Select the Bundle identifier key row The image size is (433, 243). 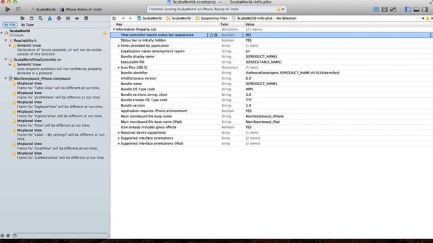(x=134, y=73)
